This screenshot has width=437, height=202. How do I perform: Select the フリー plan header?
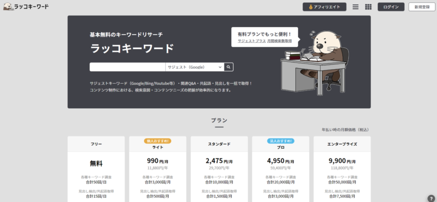pyautogui.click(x=96, y=144)
